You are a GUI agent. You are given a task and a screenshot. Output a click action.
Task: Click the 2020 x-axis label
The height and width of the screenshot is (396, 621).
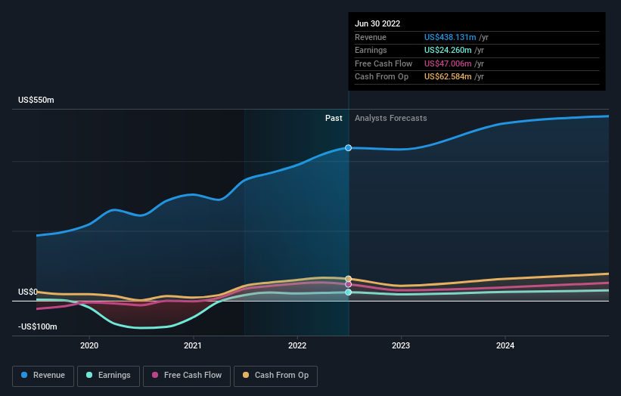(x=89, y=345)
